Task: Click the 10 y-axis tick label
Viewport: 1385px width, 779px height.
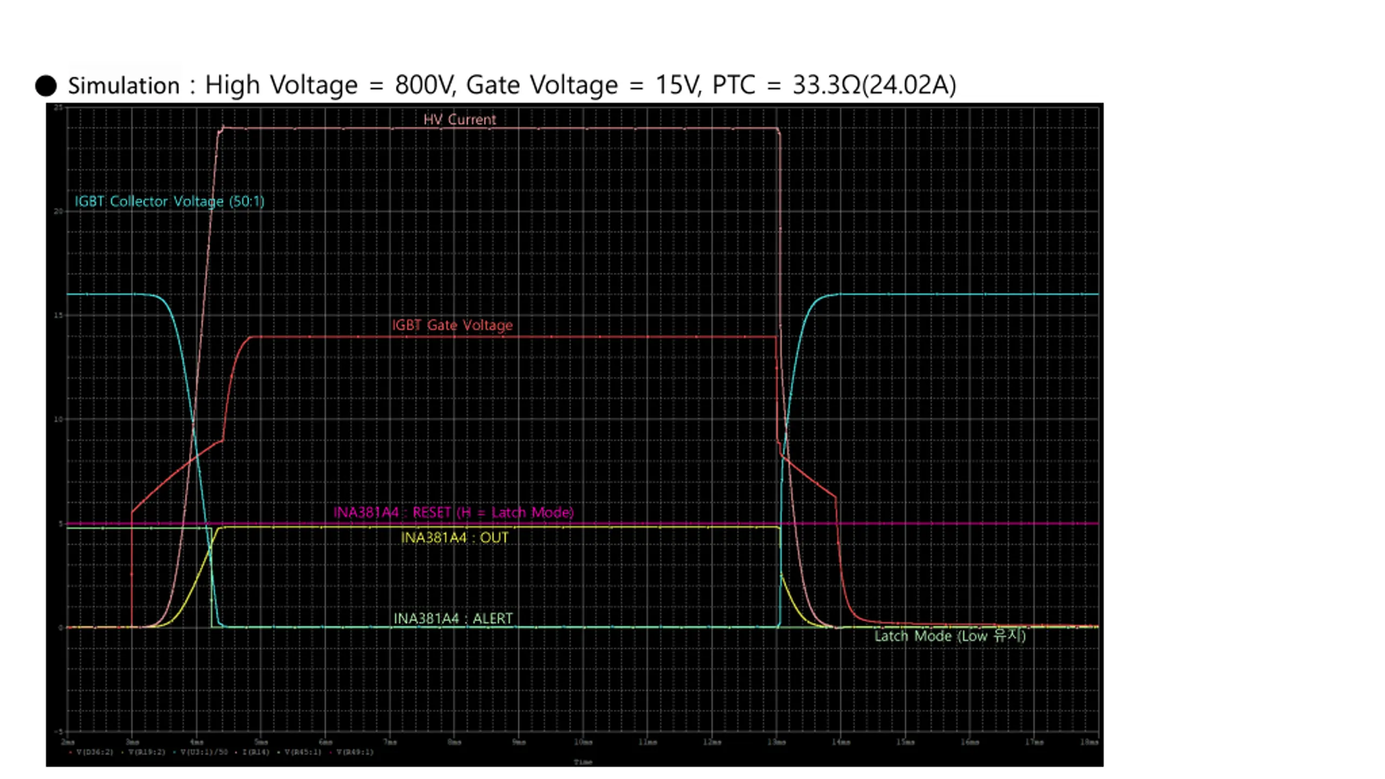Action: click(58, 419)
